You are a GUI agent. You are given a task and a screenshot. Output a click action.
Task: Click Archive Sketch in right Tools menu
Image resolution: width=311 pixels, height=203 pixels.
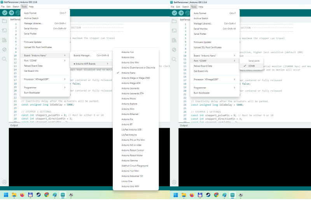(215, 18)
